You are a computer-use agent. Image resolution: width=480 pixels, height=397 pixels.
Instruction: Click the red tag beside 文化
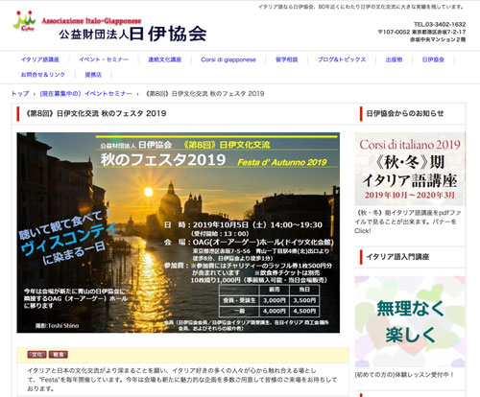pyautogui.click(x=59, y=355)
